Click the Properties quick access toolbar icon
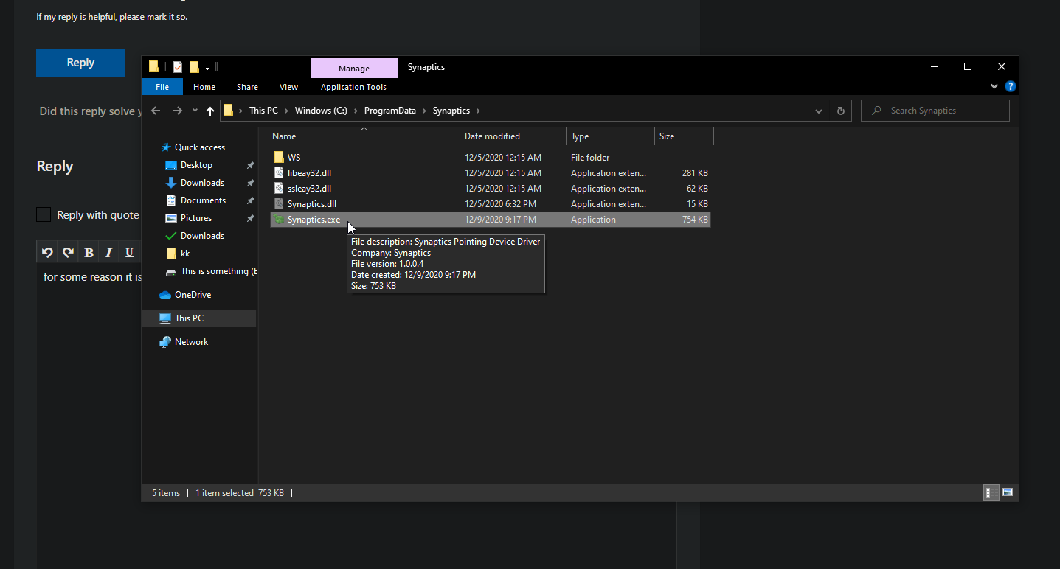This screenshot has width=1060, height=569. point(178,67)
